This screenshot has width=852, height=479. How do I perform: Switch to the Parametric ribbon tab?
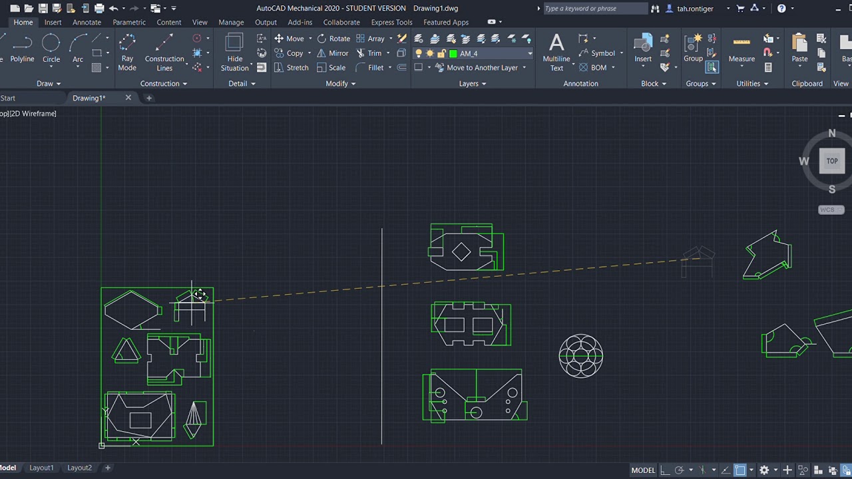(129, 22)
